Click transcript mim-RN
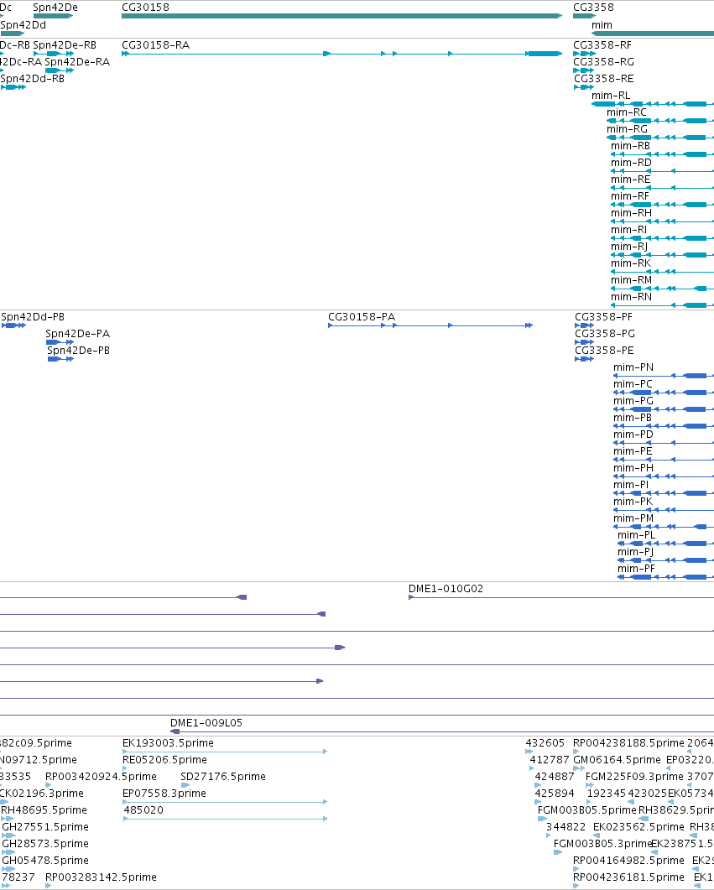 (631, 296)
